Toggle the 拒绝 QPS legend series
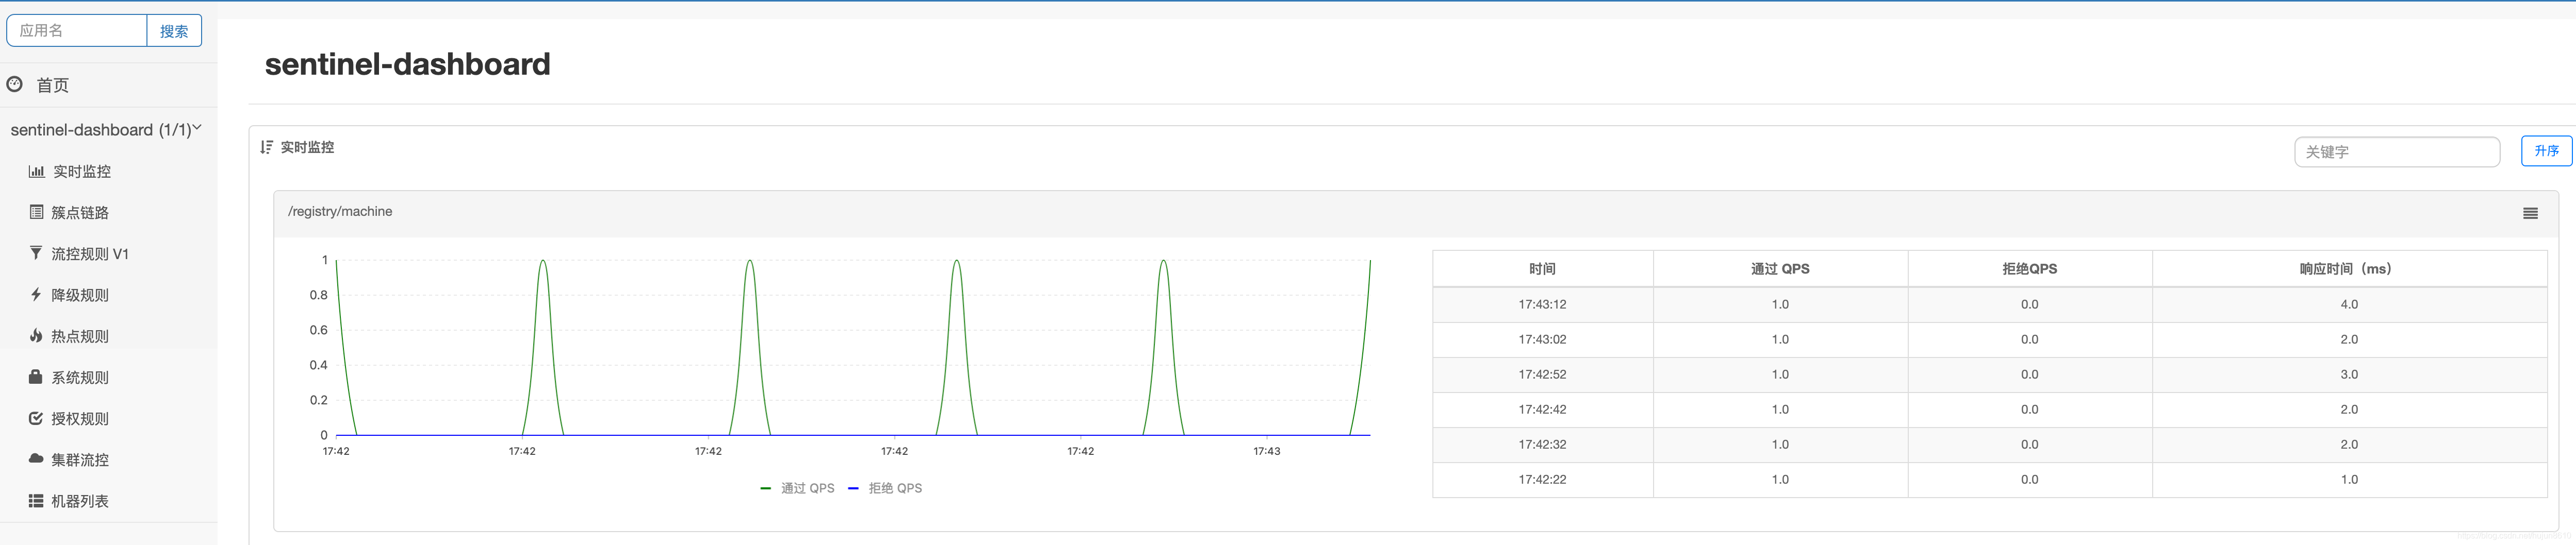Screen dimensions: 2576x545 pos(885,488)
